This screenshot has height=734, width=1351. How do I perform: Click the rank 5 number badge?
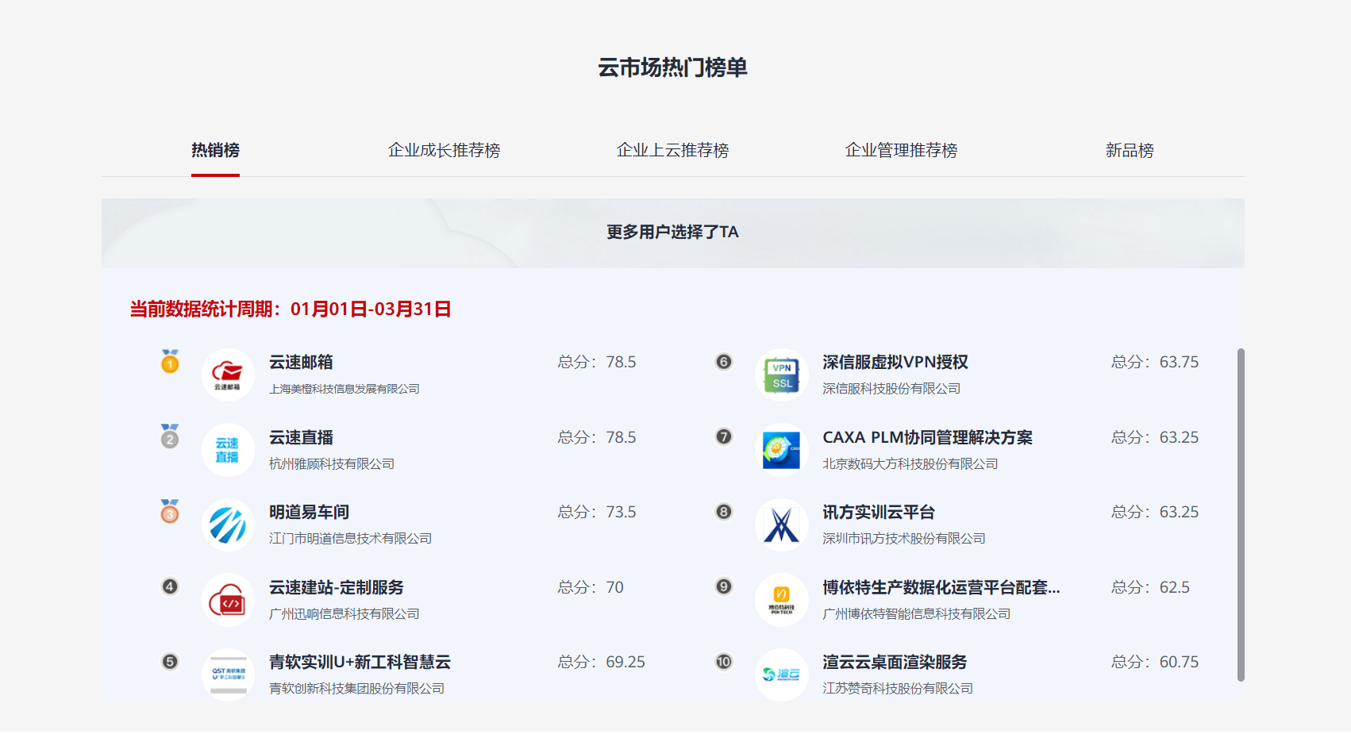(x=170, y=662)
